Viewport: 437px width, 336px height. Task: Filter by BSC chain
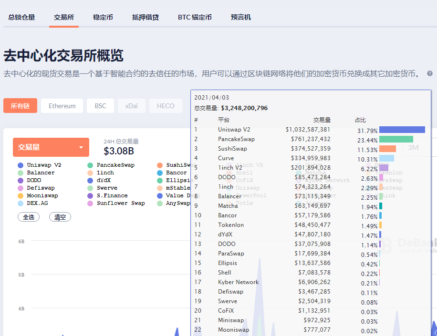pyautogui.click(x=100, y=106)
